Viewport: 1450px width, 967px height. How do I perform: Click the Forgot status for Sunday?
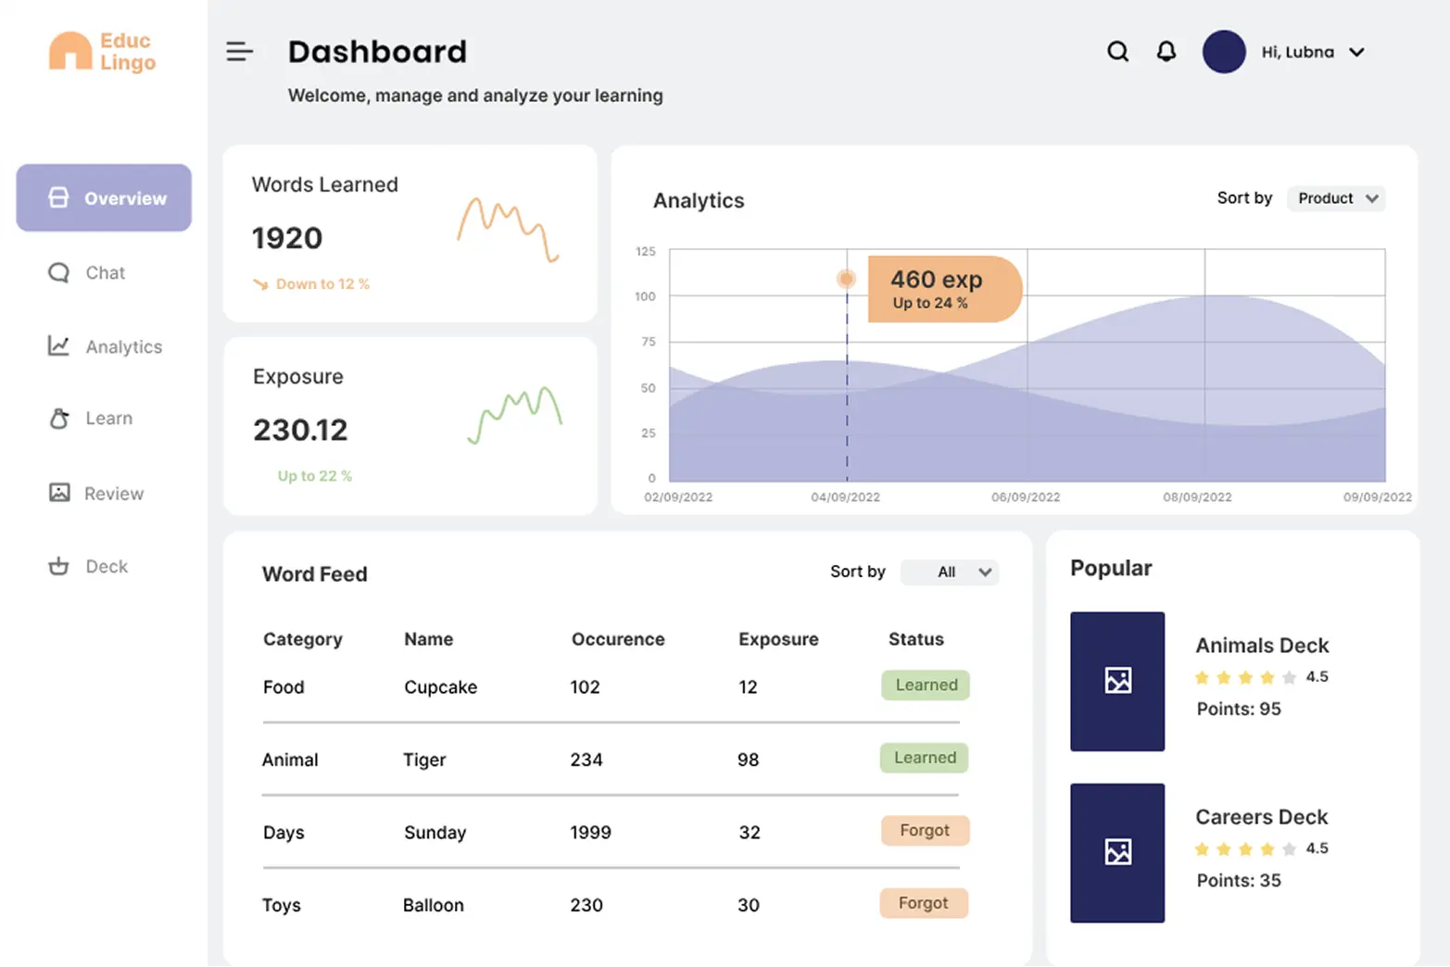tap(924, 831)
